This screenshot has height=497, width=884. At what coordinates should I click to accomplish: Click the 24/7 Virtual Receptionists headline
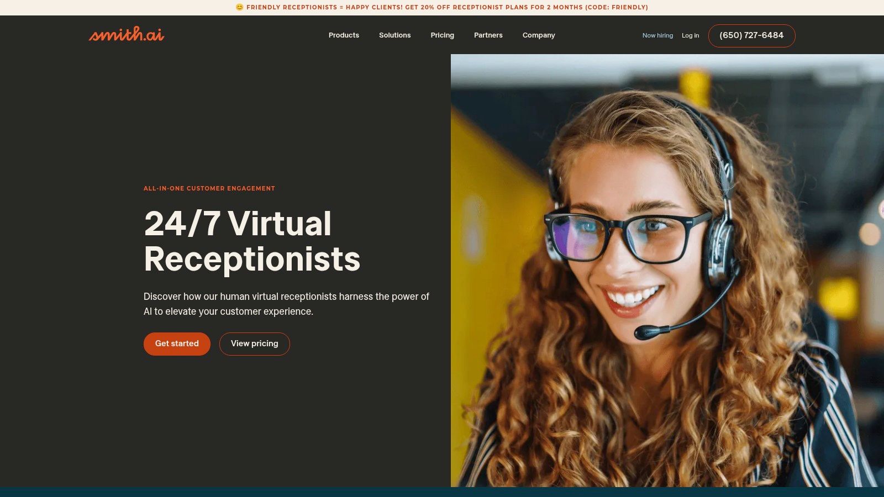pos(251,241)
